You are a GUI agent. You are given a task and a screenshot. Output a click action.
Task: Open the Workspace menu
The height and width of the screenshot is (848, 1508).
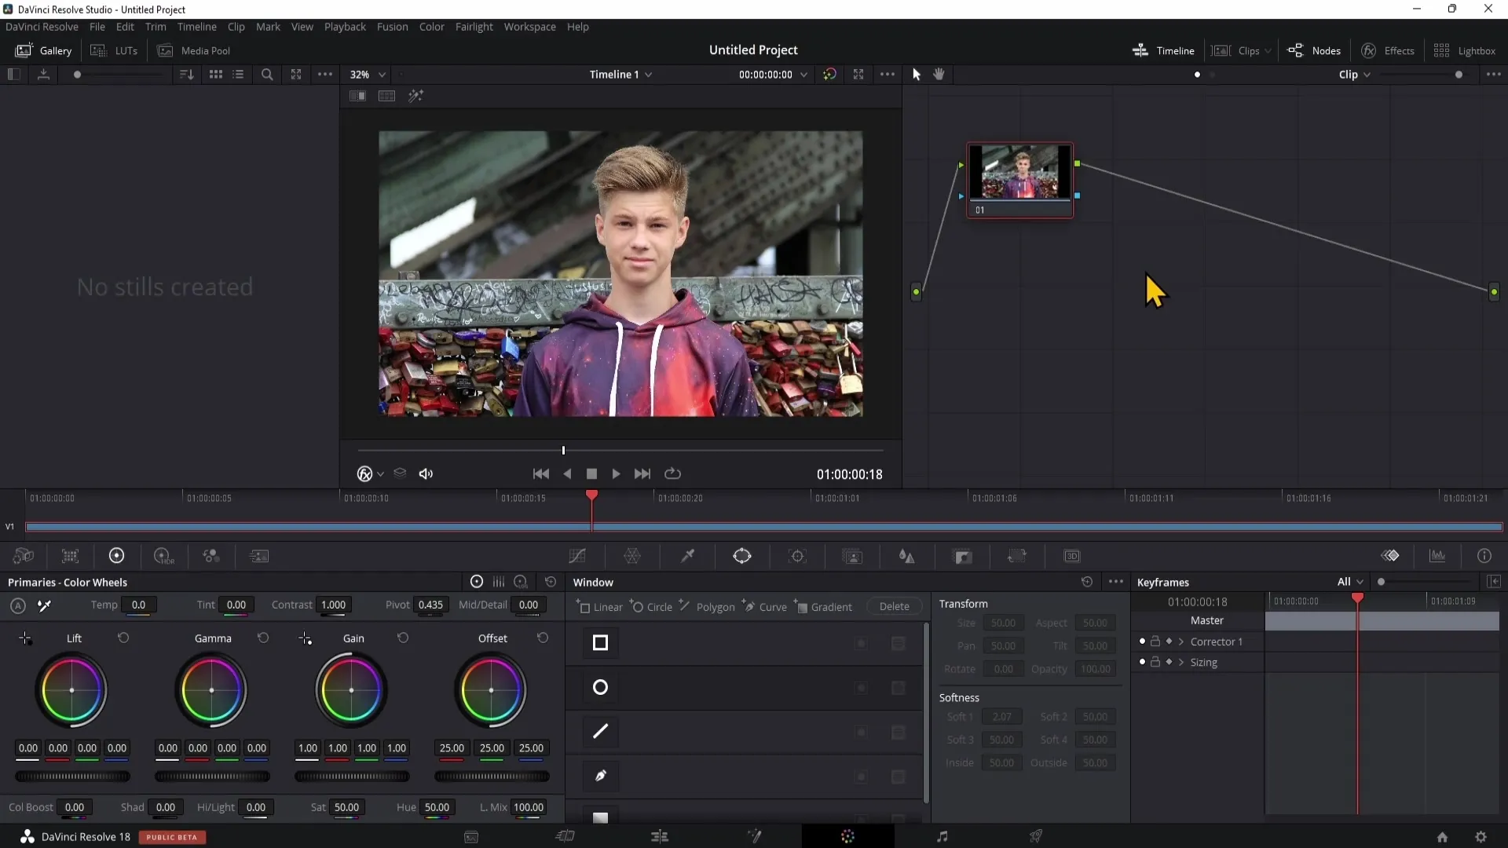point(529,27)
